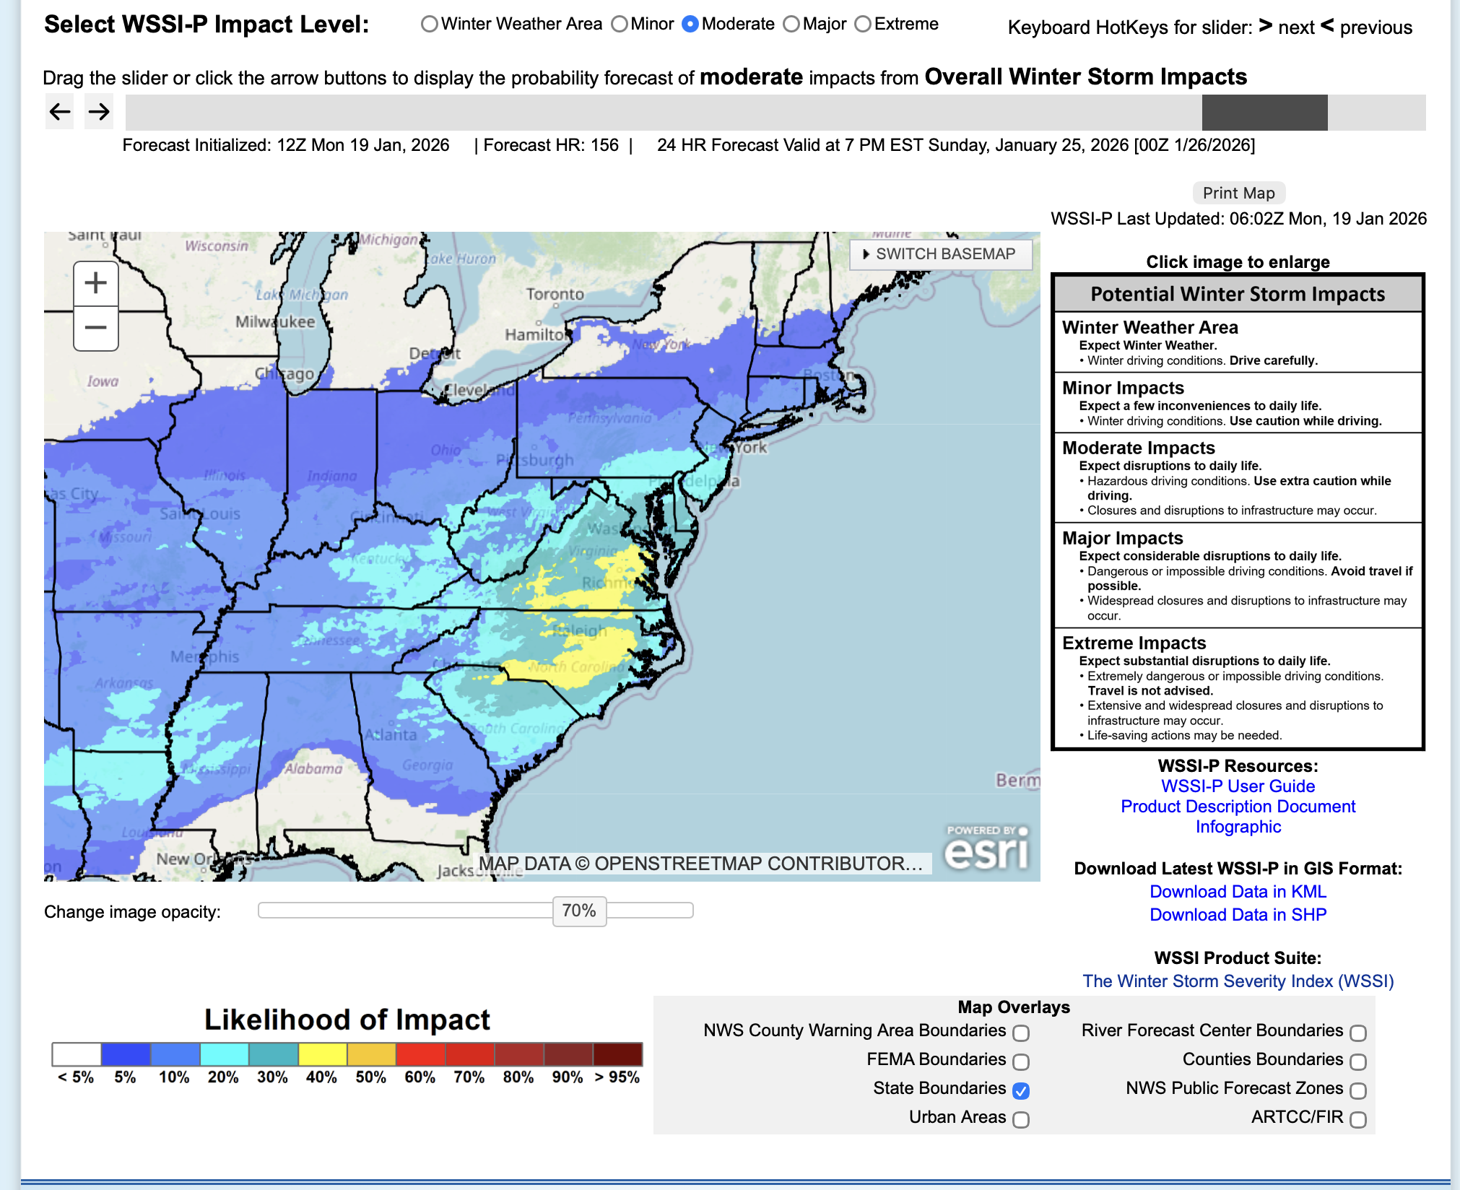Click Download Data in KML link
This screenshot has width=1460, height=1190.
(x=1238, y=892)
